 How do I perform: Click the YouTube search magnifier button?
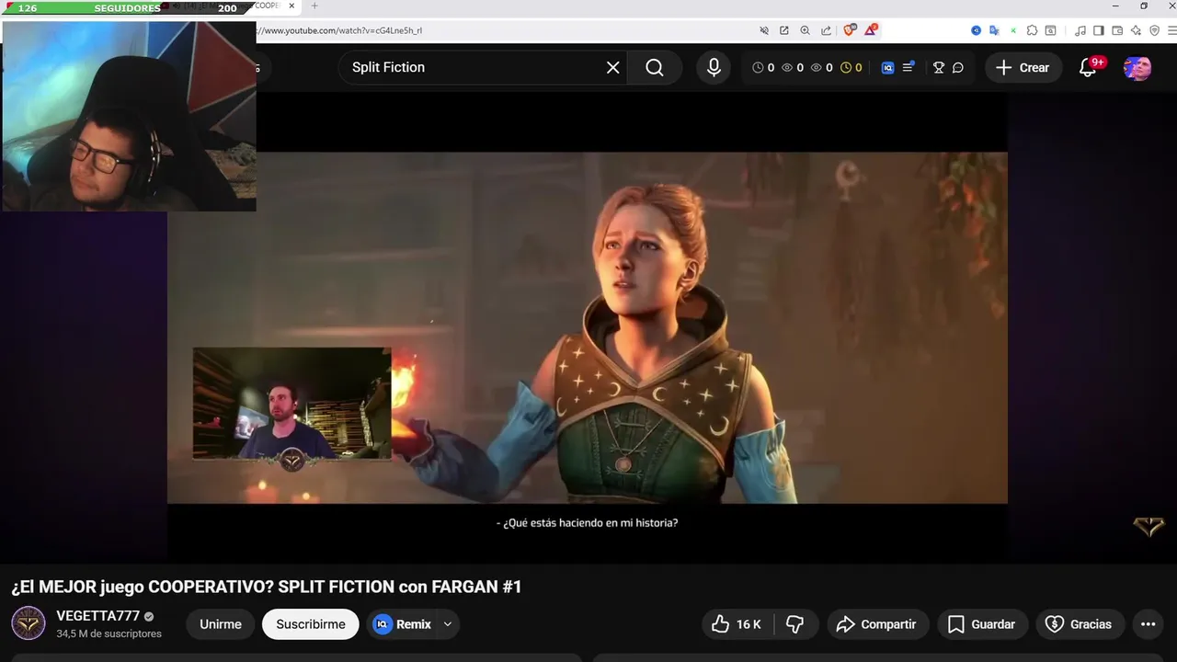655,67
